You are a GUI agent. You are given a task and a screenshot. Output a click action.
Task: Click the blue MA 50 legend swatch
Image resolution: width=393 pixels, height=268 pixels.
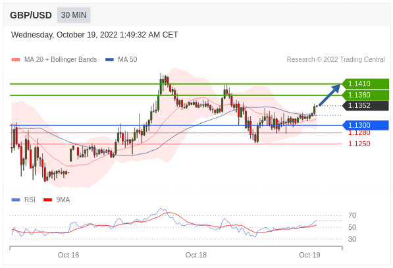coord(109,60)
